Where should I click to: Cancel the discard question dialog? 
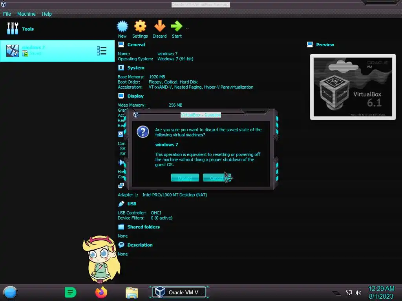[217, 178]
